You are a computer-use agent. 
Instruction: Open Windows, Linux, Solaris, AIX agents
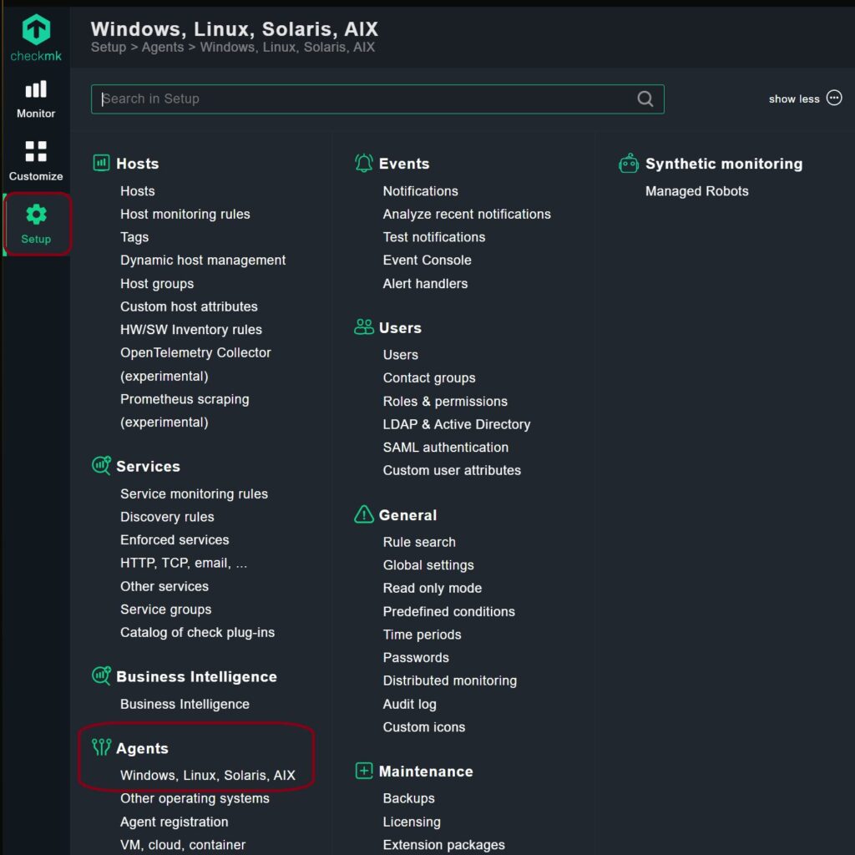207,775
